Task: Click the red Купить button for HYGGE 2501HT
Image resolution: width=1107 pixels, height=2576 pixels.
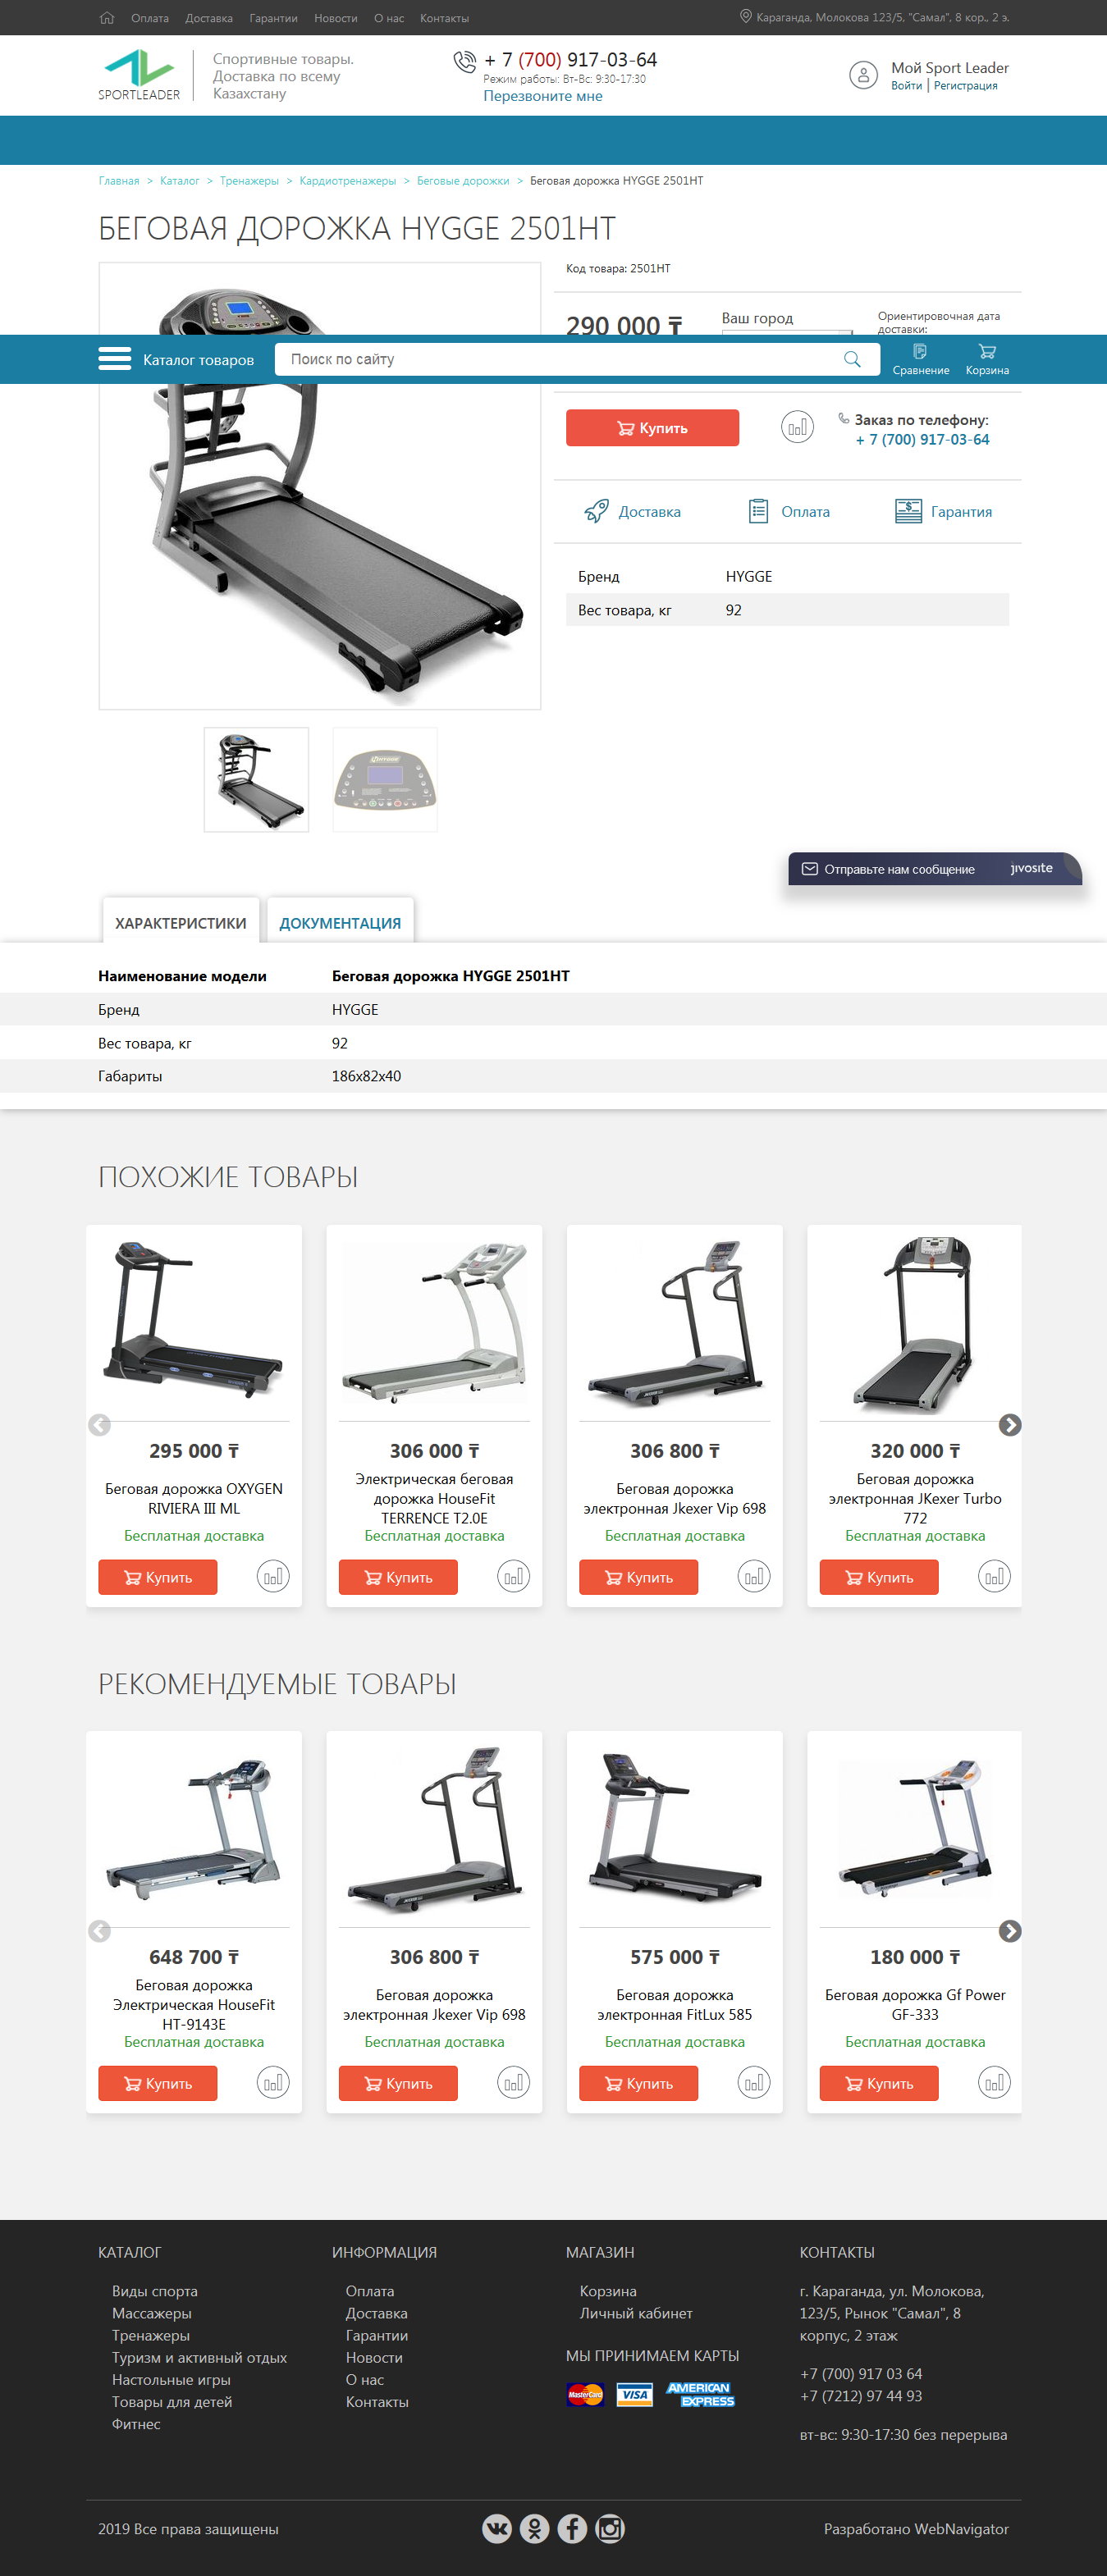Action: click(652, 428)
